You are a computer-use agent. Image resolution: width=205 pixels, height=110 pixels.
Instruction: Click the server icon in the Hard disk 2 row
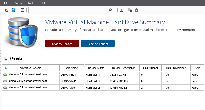click(x=5, y=88)
